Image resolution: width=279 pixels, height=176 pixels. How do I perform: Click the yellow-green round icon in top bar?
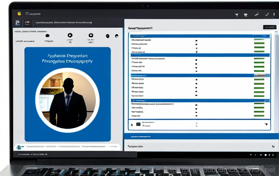pos(19,14)
